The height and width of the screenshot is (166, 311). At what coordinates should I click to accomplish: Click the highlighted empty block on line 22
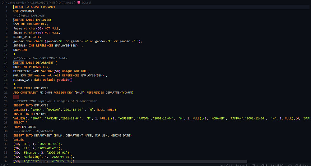click(16, 97)
